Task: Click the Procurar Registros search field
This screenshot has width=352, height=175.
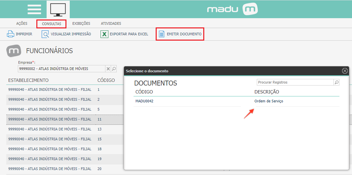Action: 295,82
